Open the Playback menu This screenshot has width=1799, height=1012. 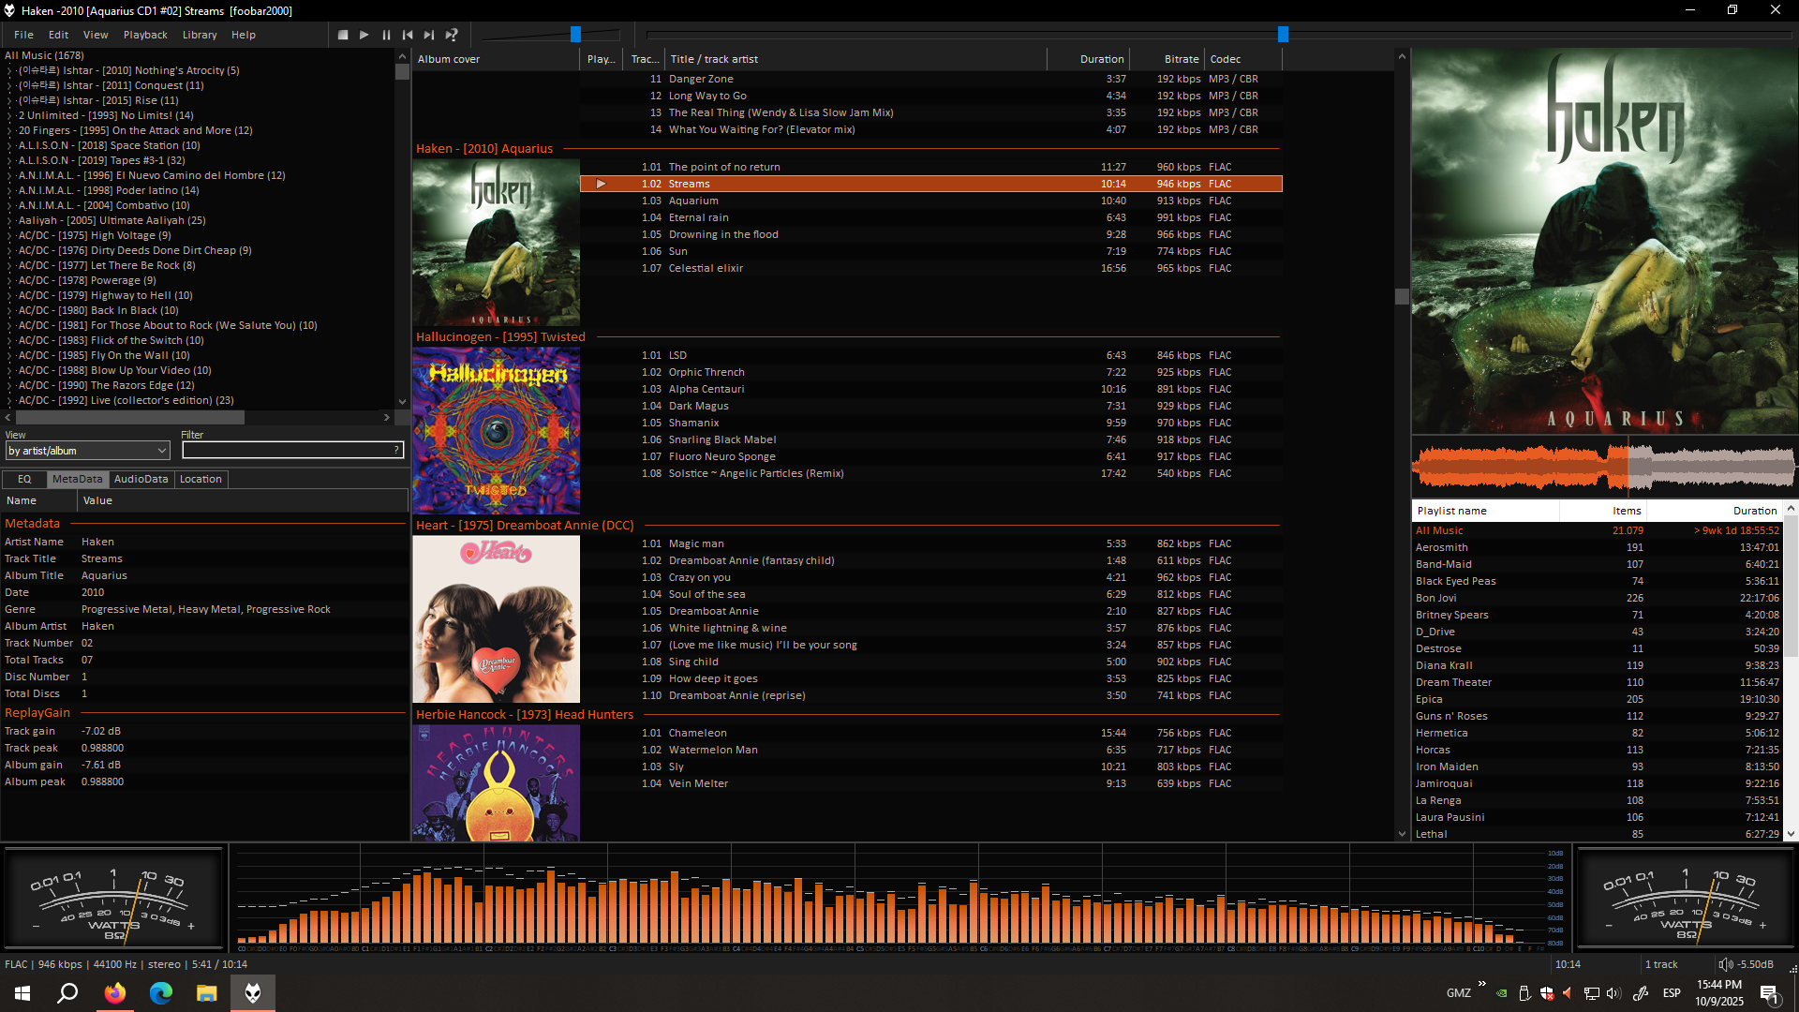point(145,35)
